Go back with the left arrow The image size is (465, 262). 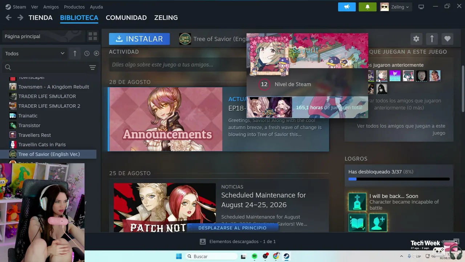[x=9, y=17]
